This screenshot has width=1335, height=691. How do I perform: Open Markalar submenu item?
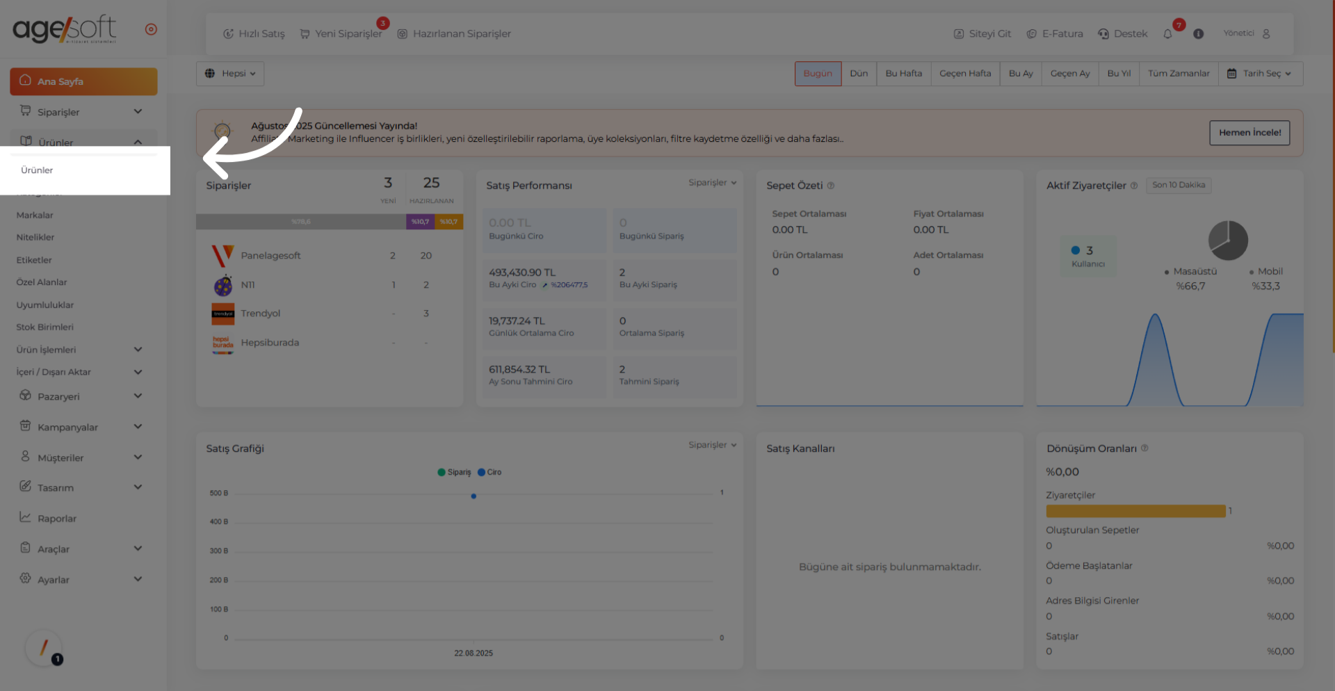35,216
